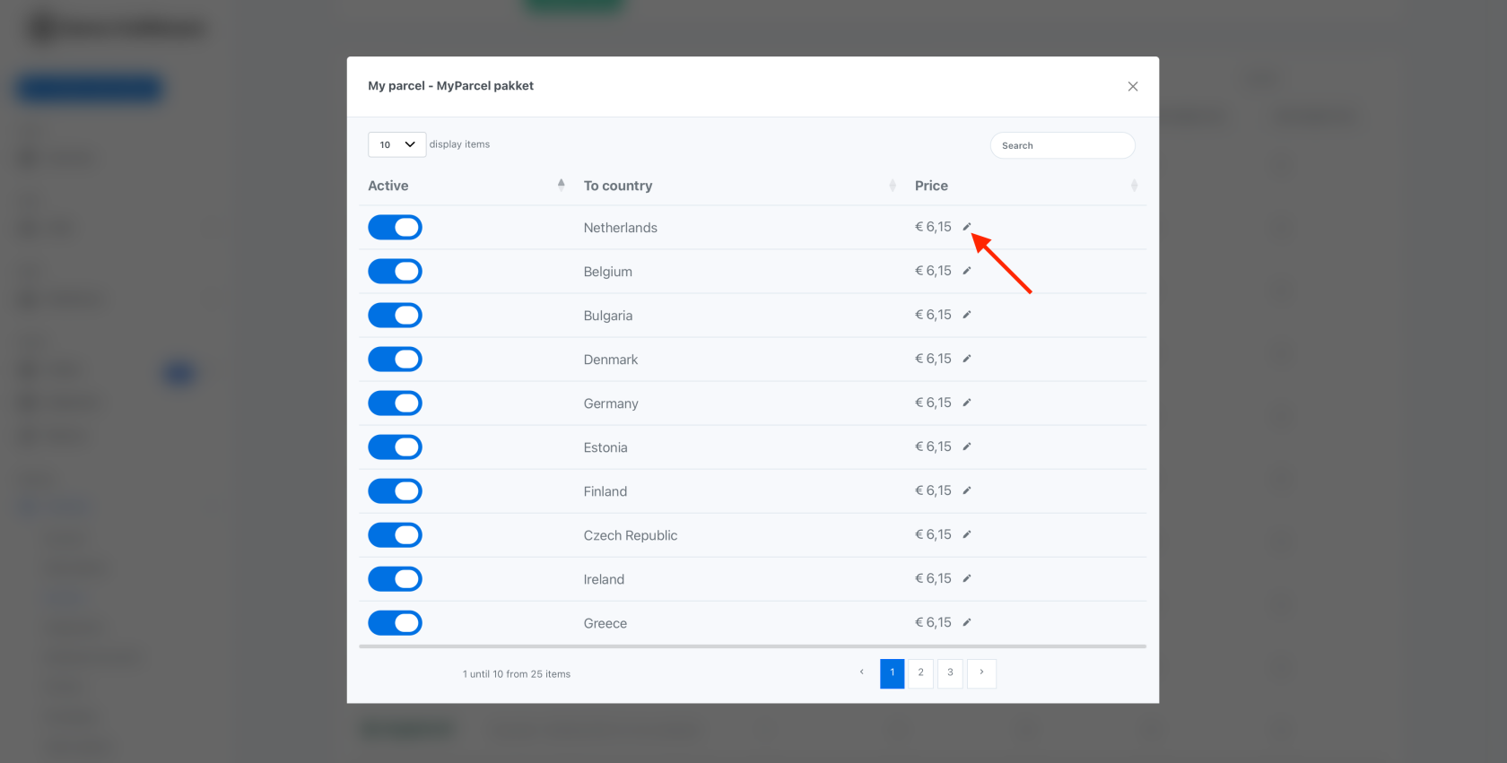Edit the Netherlands price with pencil icon

967,227
